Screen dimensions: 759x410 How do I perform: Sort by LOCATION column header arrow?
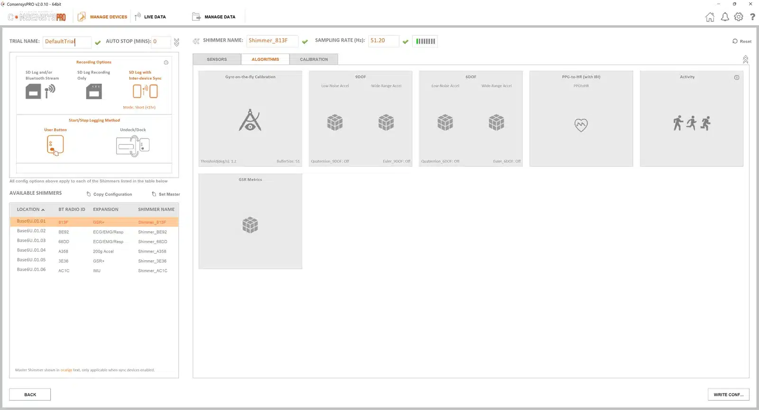[43, 210]
